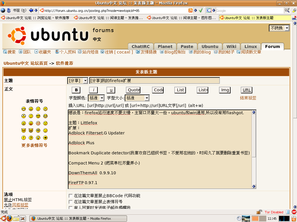The width and height of the screenshot is (297, 222).
Task: Open the Adblock Plus status bar icon
Action: [294, 212]
